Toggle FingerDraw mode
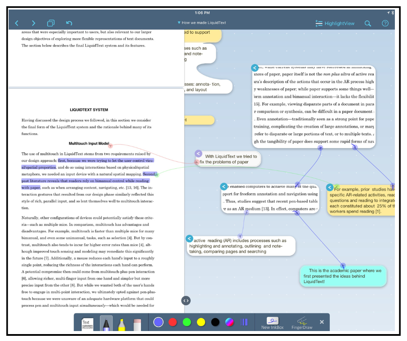 coord(302,323)
